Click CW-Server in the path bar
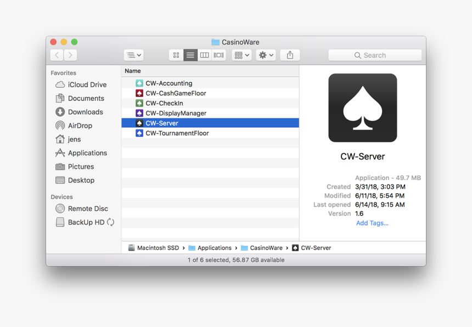The height and width of the screenshot is (327, 472). [316, 248]
